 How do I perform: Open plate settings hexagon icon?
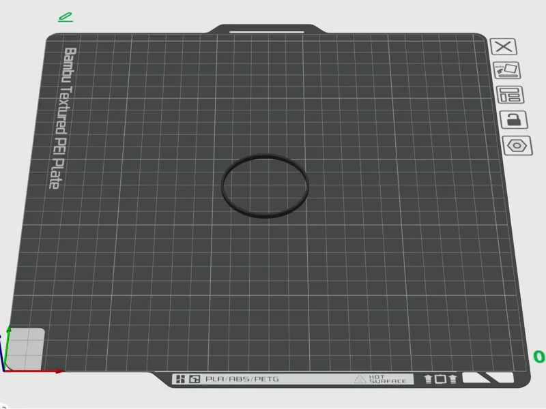click(517, 145)
